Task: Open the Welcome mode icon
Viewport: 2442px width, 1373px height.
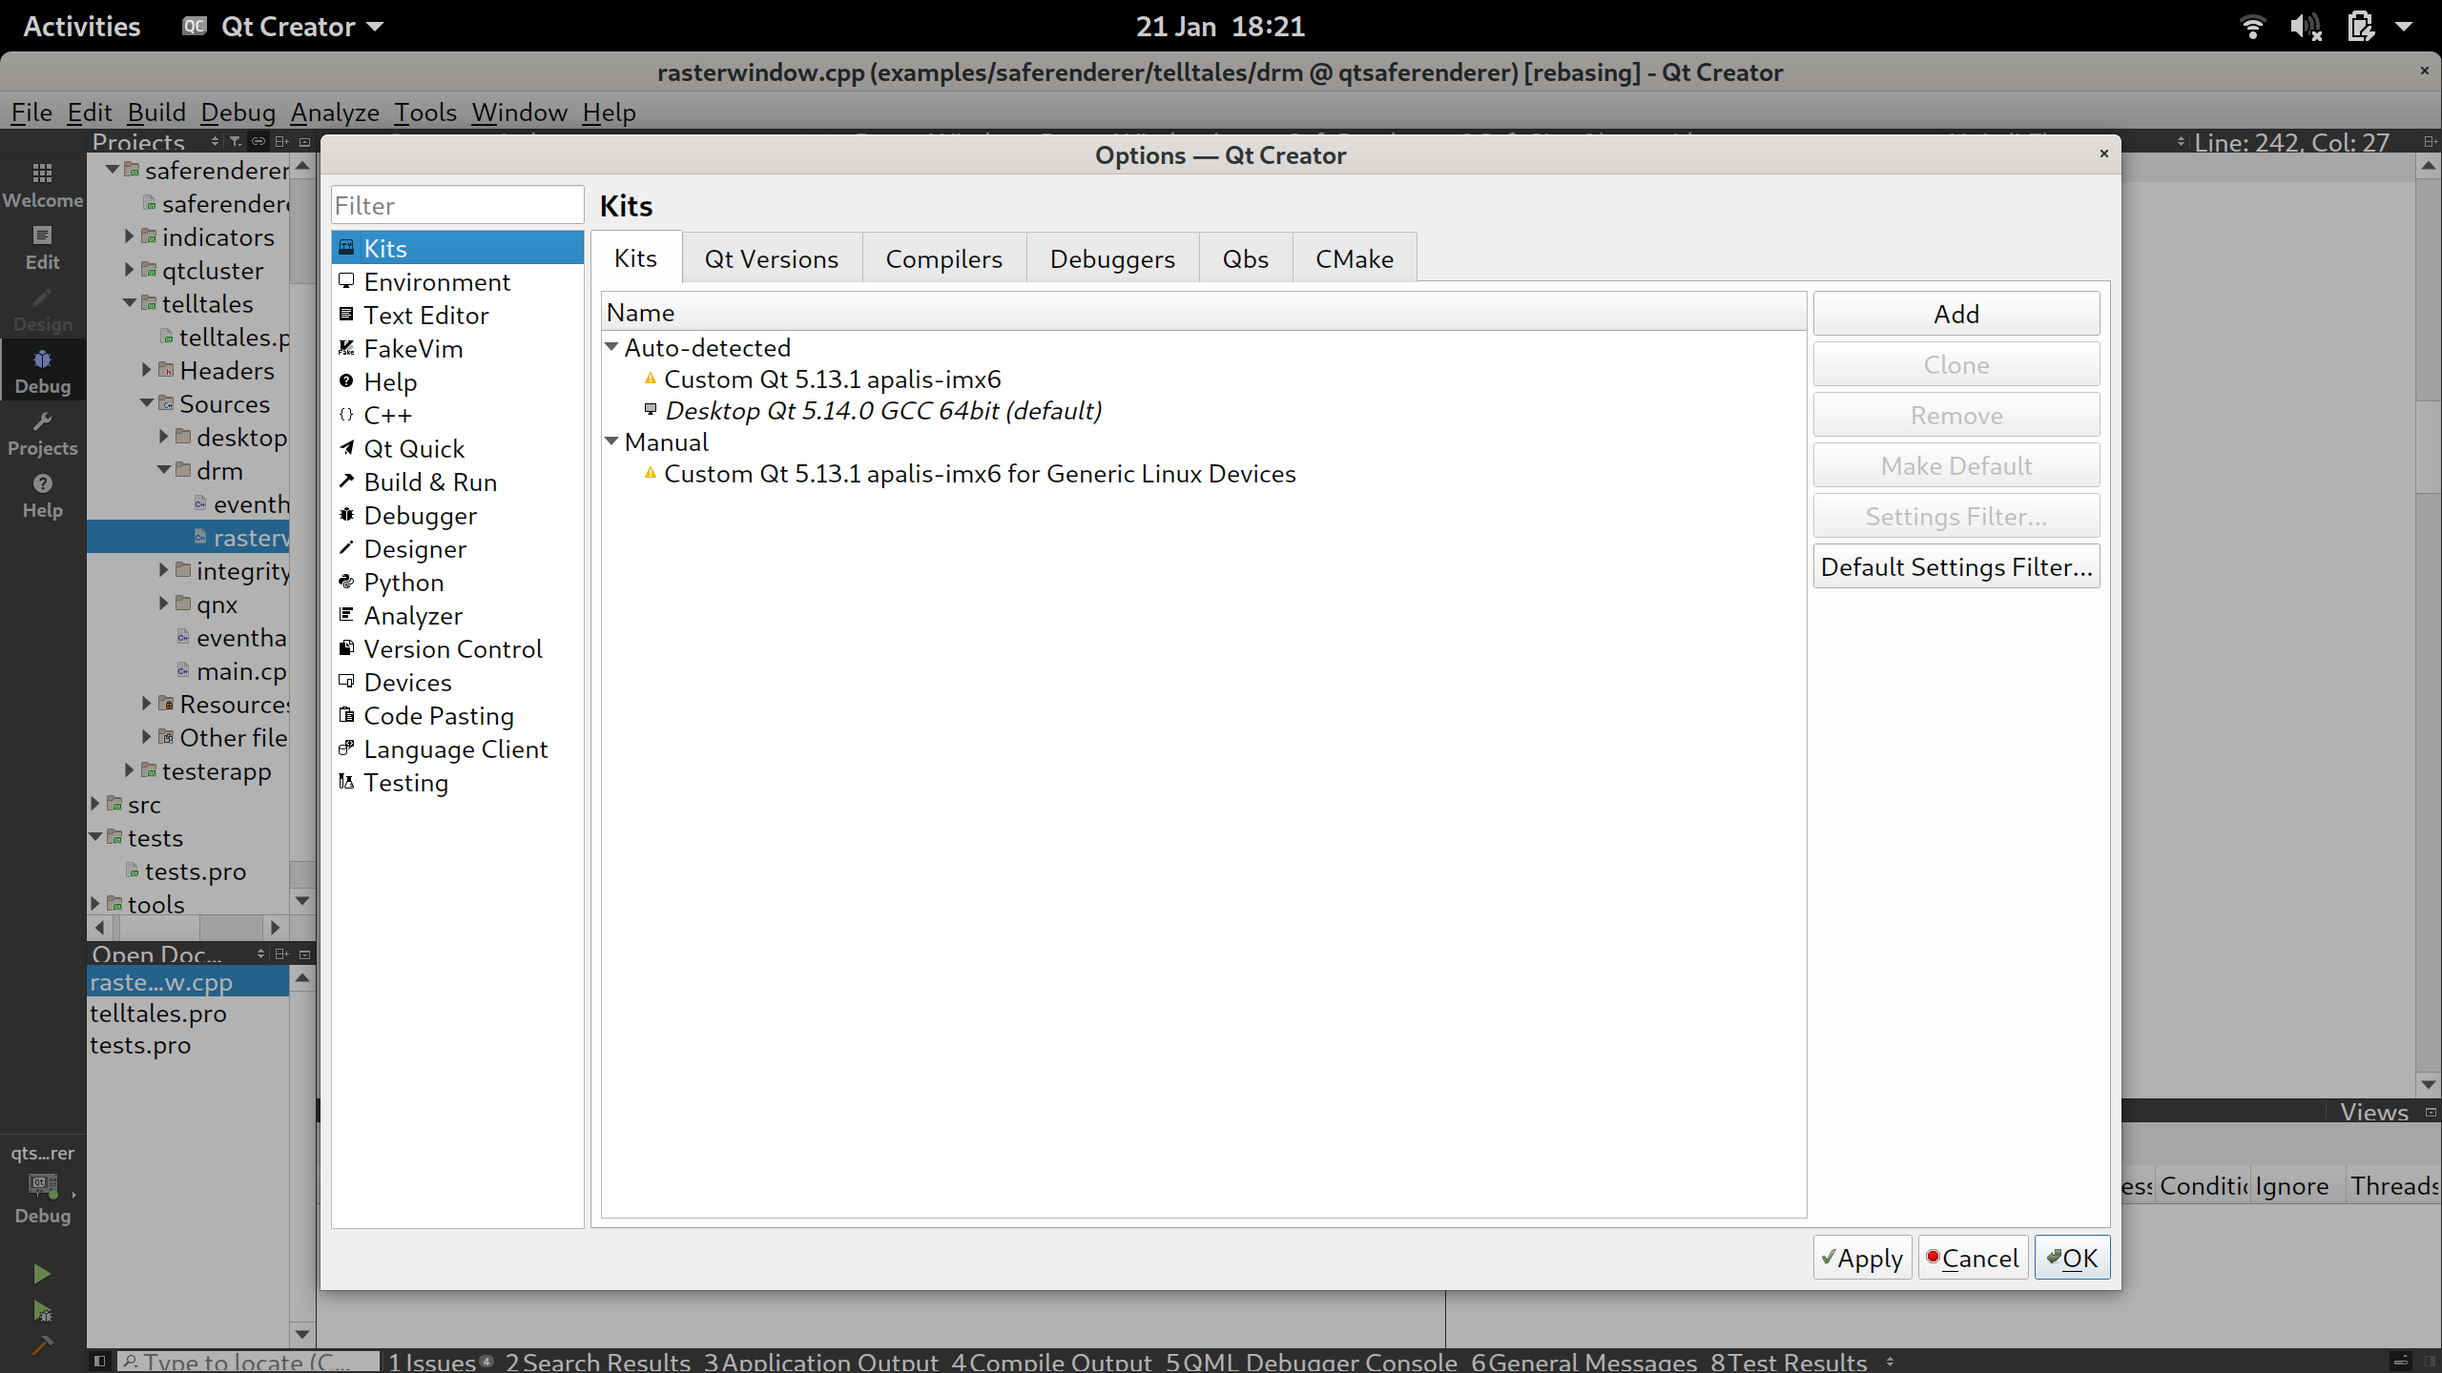Action: tap(42, 185)
